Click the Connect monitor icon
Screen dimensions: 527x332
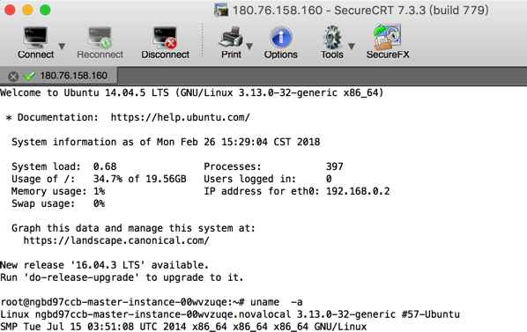35,37
